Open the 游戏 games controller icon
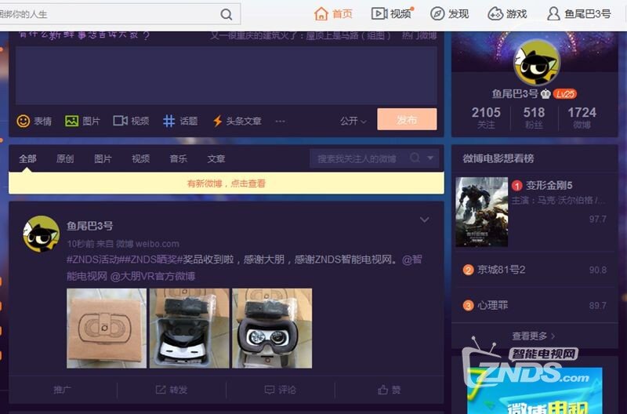 pyautogui.click(x=495, y=14)
